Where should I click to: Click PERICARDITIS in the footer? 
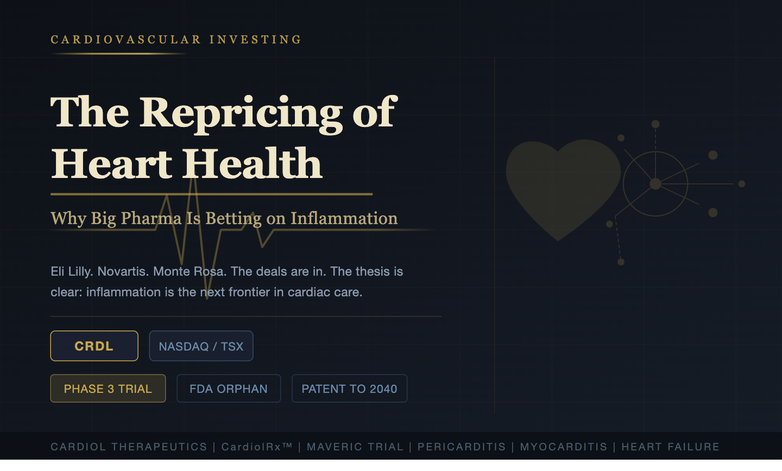462,447
